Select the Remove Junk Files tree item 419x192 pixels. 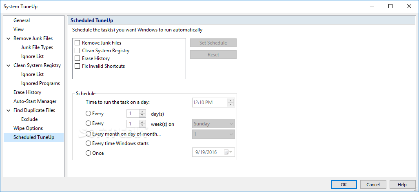pyautogui.click(x=33, y=38)
